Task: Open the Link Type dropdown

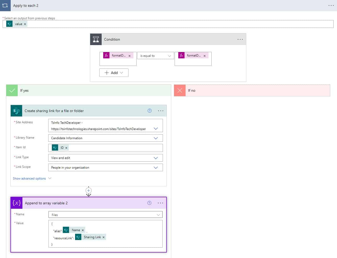Action: pos(156,158)
